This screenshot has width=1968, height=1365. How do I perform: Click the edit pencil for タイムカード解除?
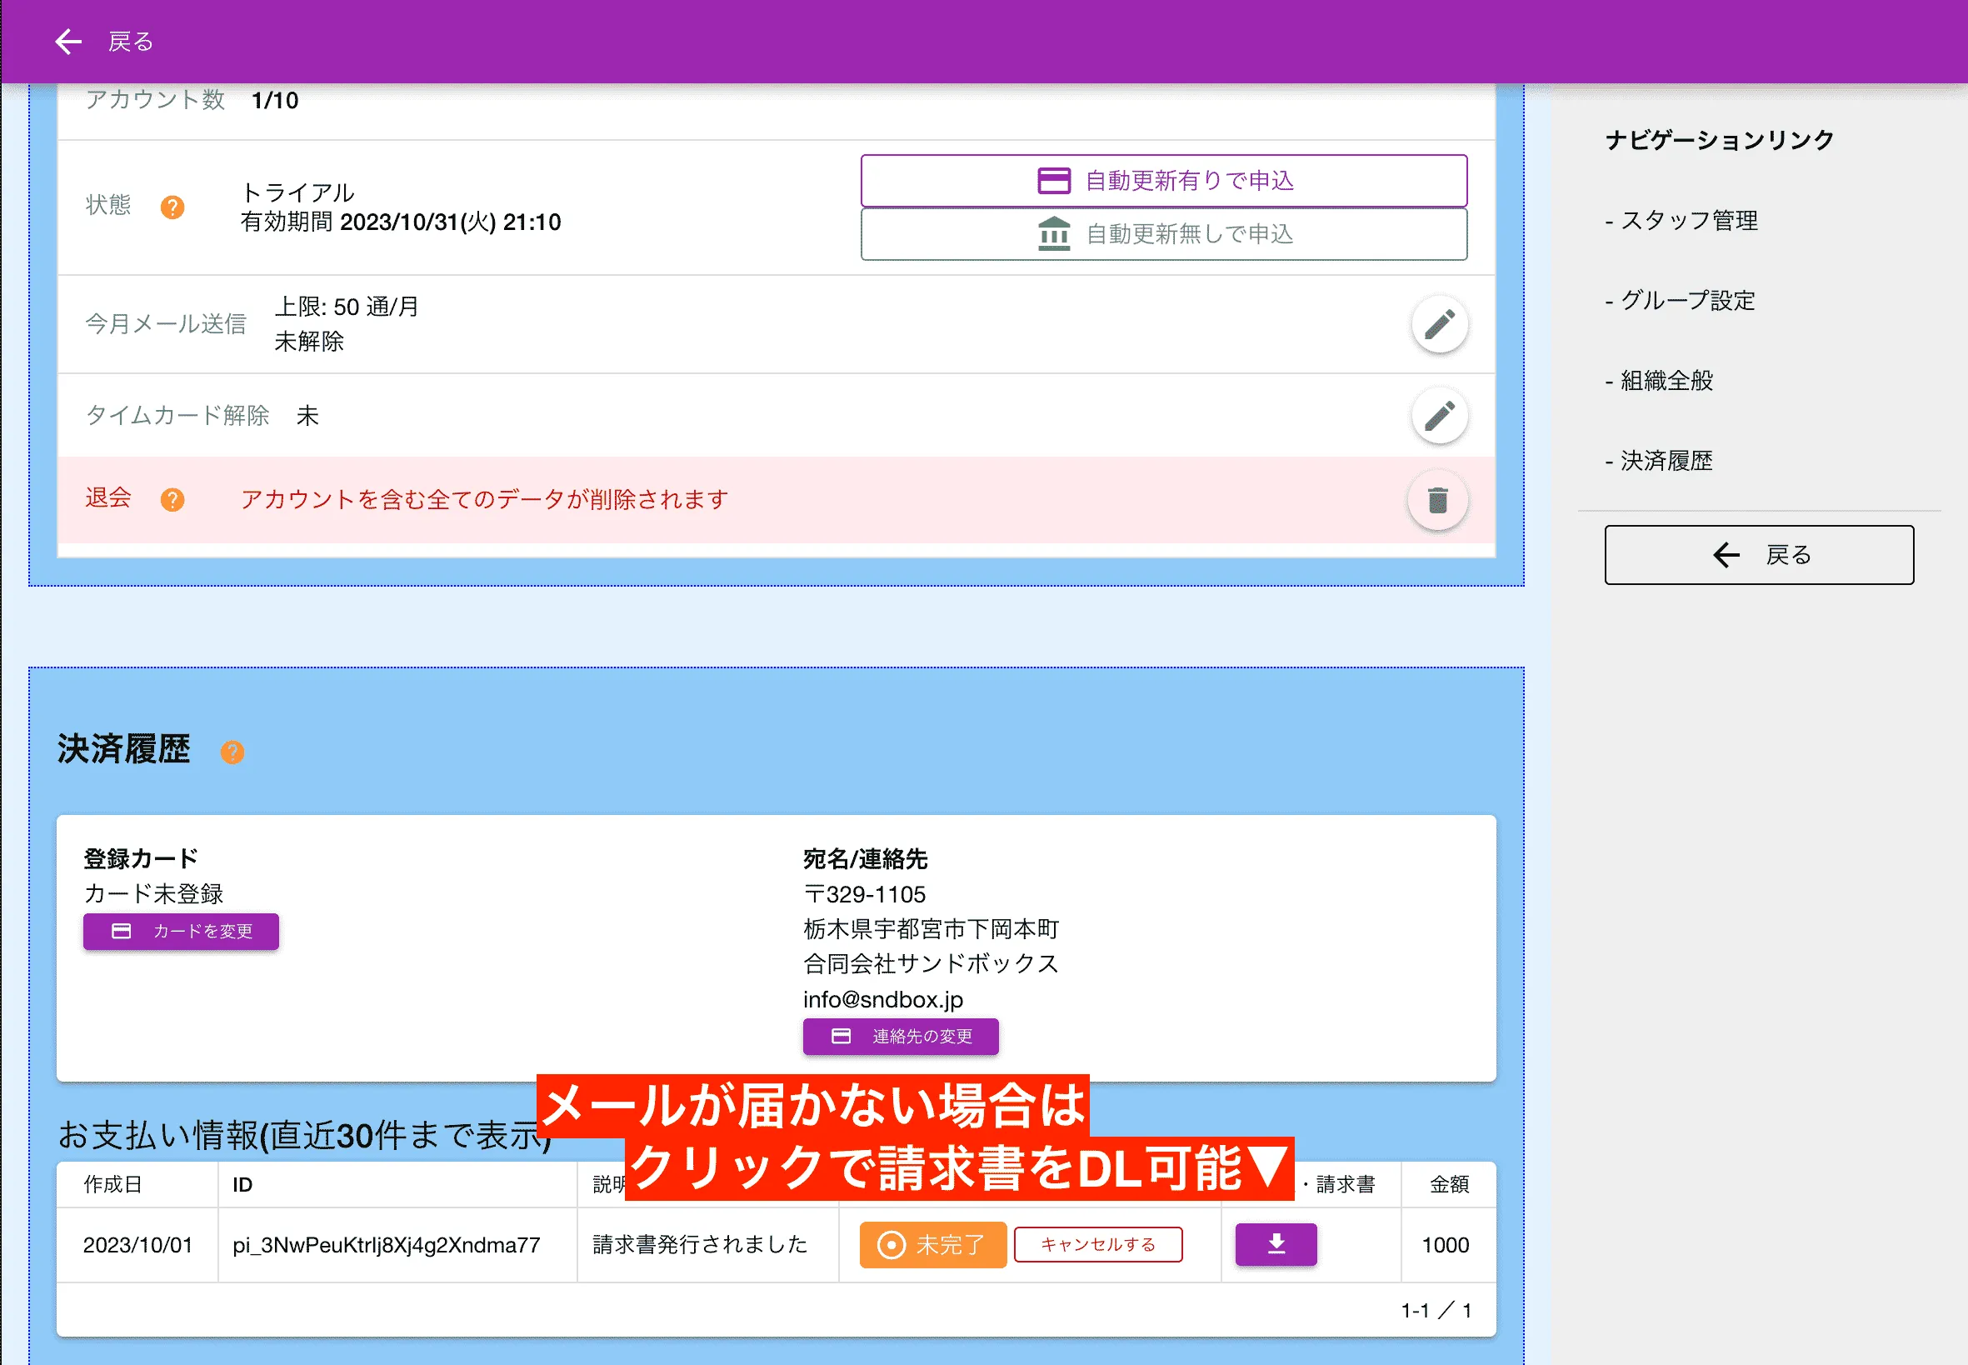tap(1439, 416)
